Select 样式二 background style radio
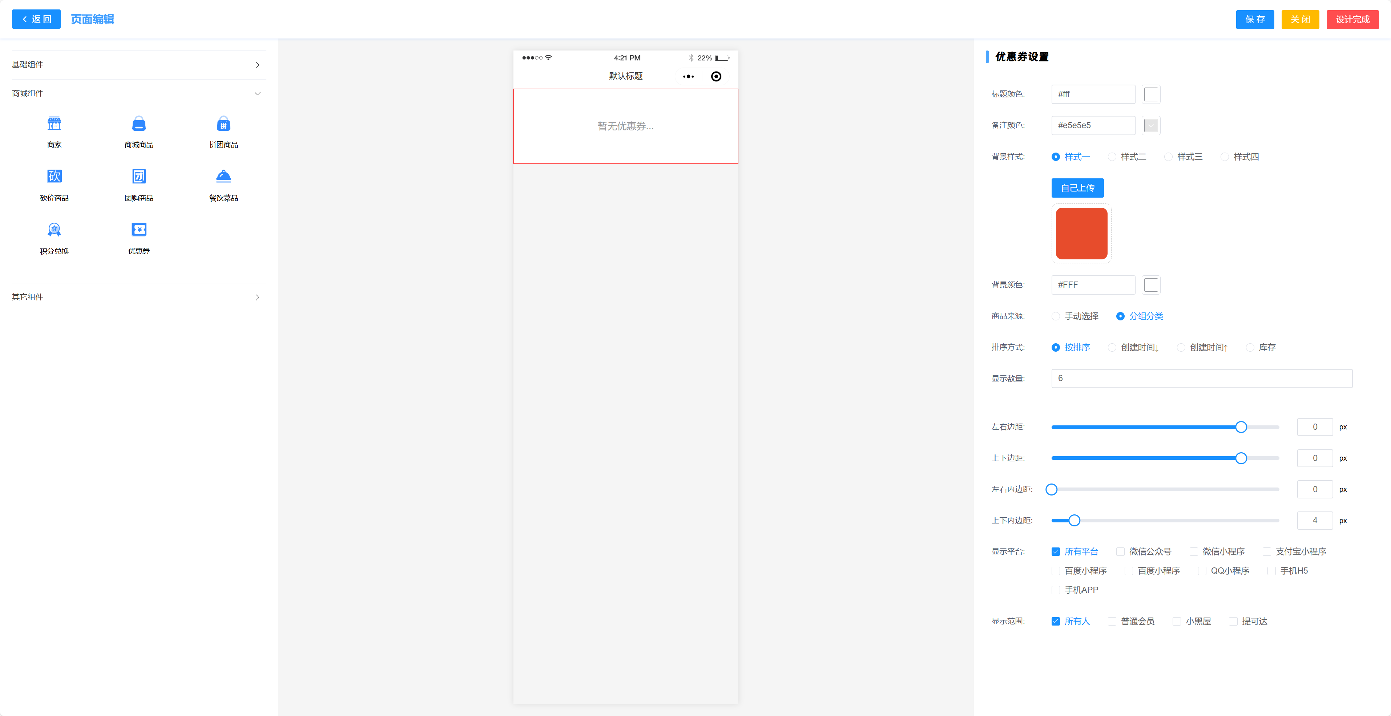The height and width of the screenshot is (716, 1391). tap(1112, 157)
